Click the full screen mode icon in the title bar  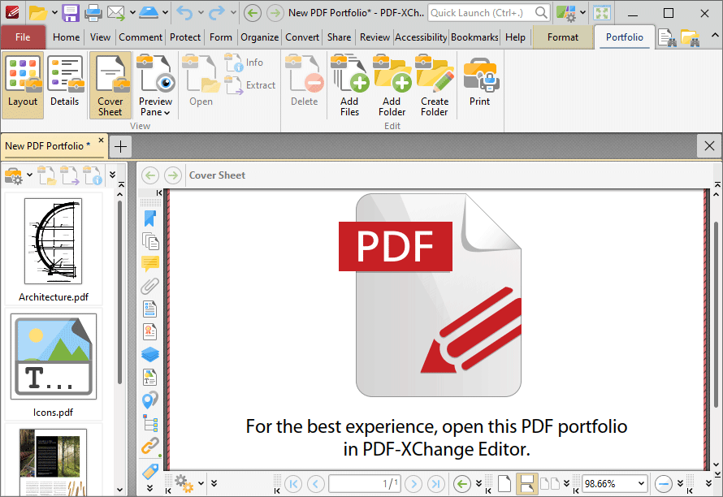[x=602, y=13]
